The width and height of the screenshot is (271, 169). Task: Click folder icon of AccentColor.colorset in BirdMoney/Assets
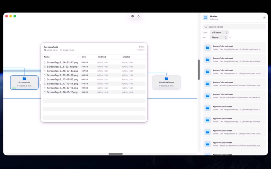click(208, 48)
